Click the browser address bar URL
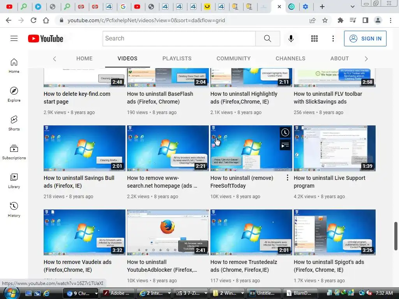 click(146, 20)
